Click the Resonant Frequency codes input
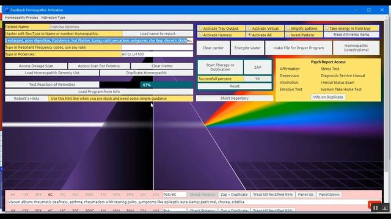Screen dimensions: 391x219 coord(157,47)
